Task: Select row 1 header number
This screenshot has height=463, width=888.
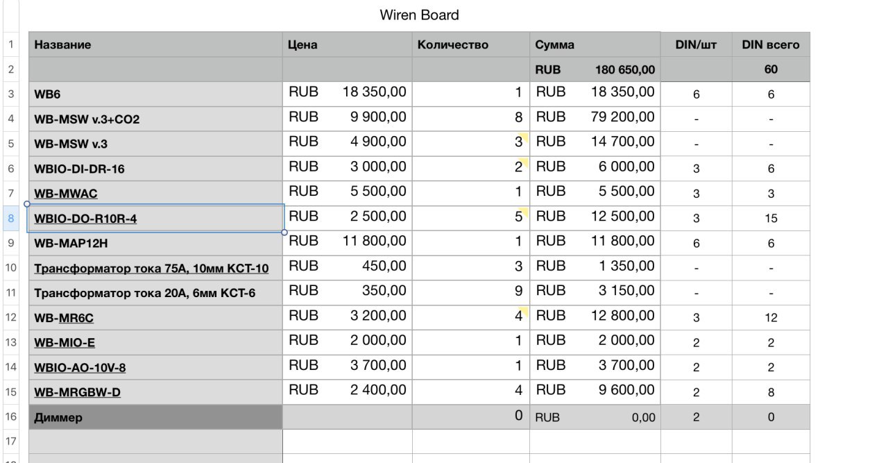Action: 11,44
